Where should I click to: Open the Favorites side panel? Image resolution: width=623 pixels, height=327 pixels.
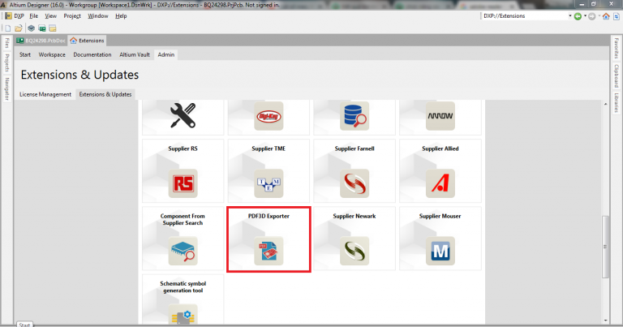point(617,48)
